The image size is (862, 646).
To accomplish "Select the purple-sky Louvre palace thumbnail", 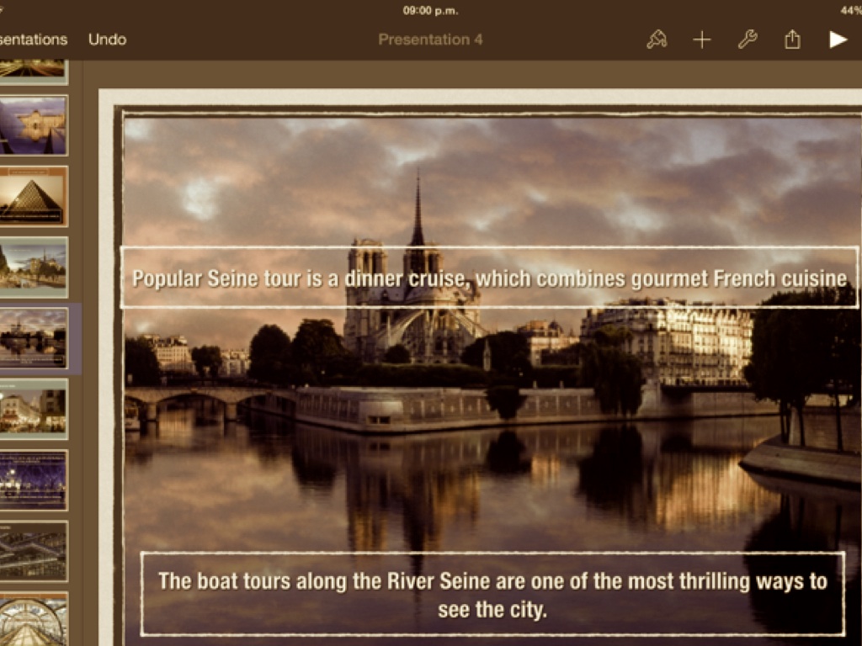I will click(34, 125).
